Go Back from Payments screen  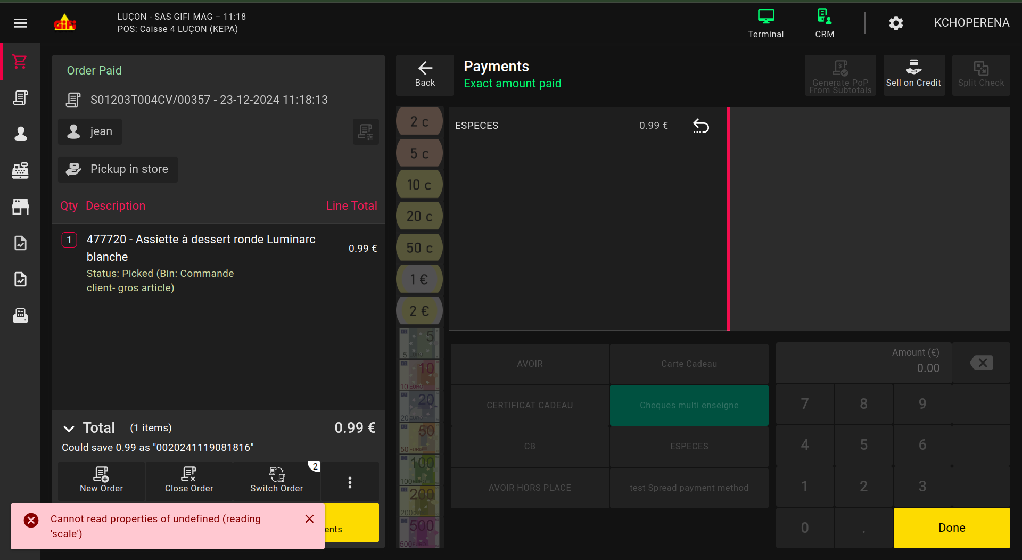coord(425,75)
